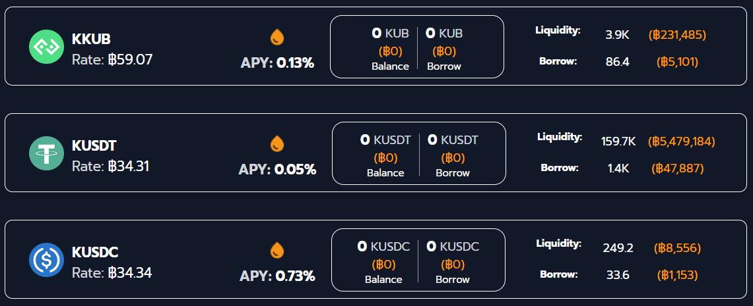Click the orange droplet above KUSDT APY

pyautogui.click(x=277, y=143)
